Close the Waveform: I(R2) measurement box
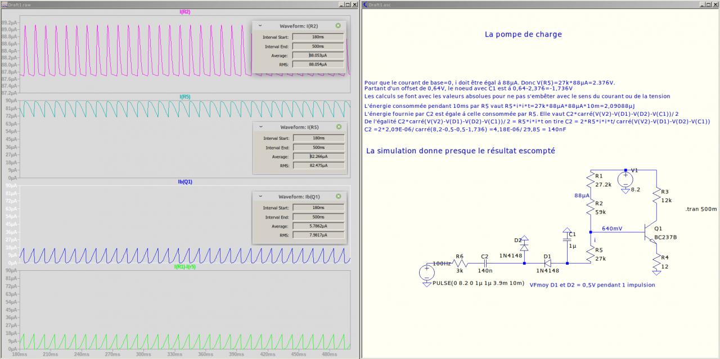The width and height of the screenshot is (720, 359). (338, 26)
